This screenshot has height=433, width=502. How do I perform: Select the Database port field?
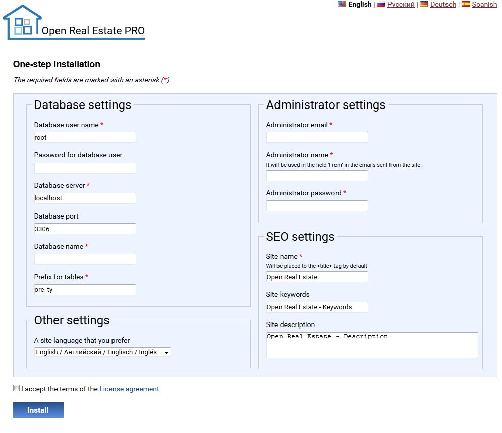pyautogui.click(x=85, y=229)
